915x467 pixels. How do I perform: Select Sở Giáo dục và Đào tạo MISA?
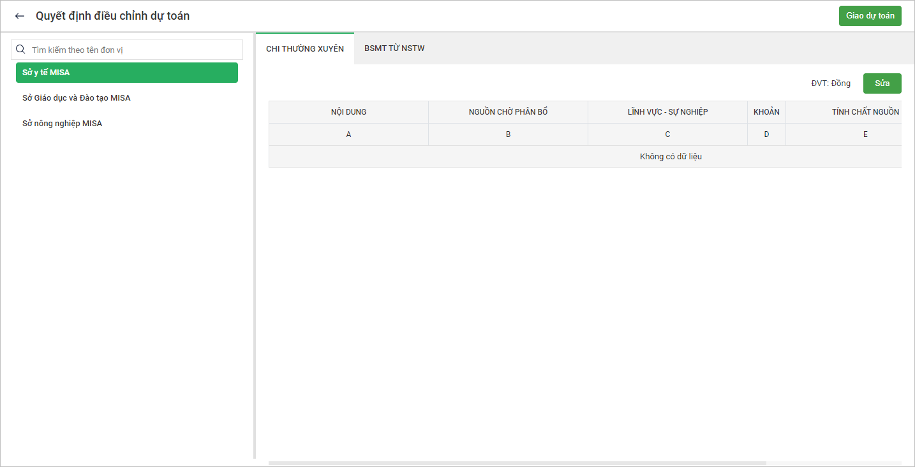pyautogui.click(x=77, y=98)
